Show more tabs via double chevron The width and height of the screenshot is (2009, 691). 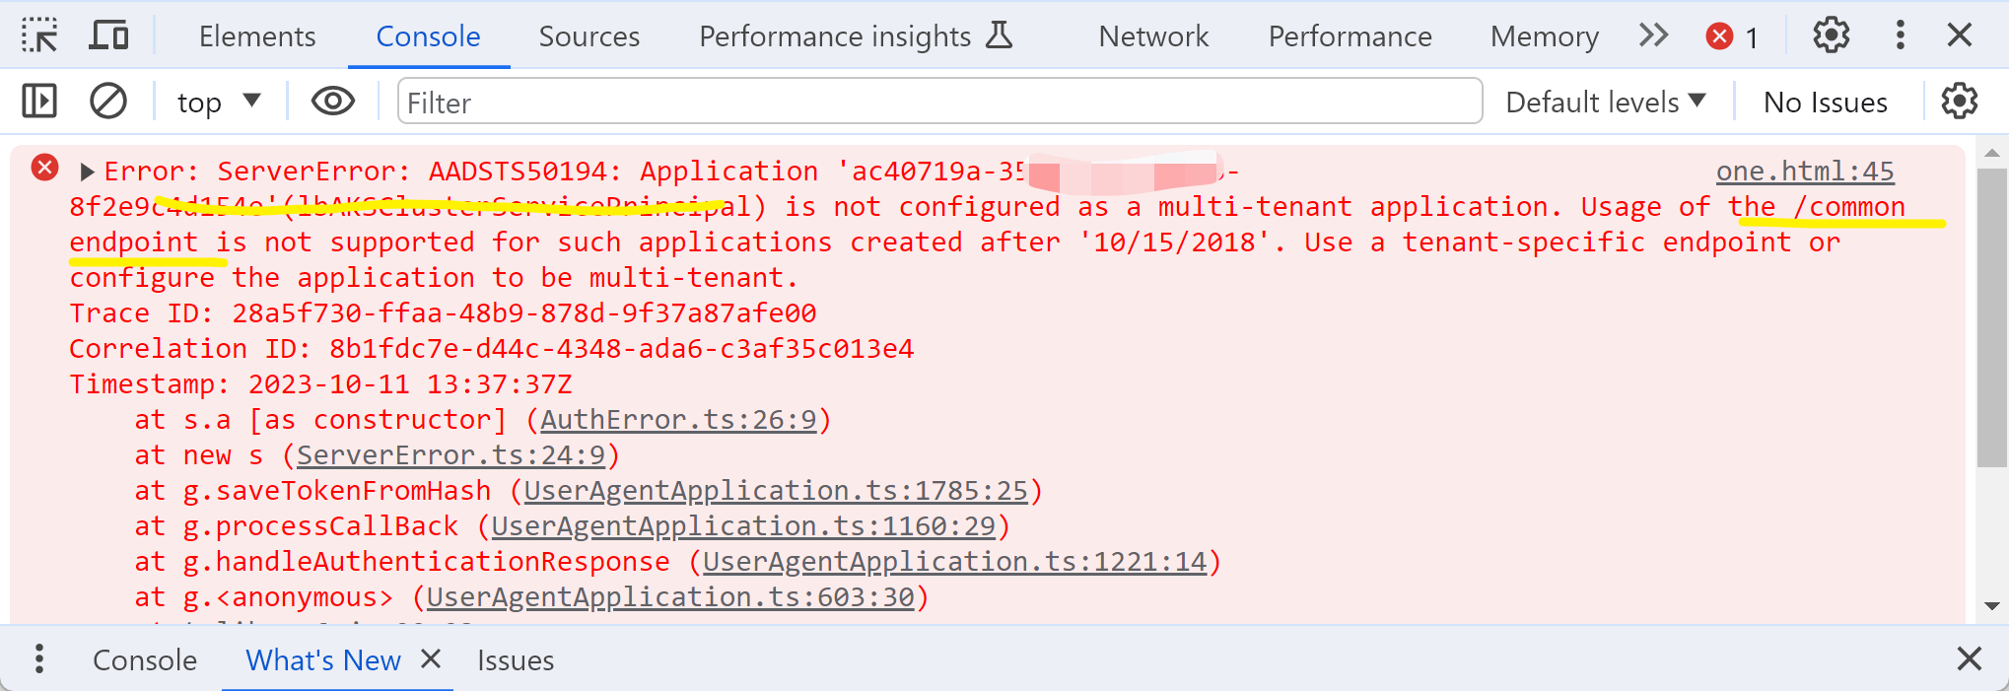coord(1653,35)
